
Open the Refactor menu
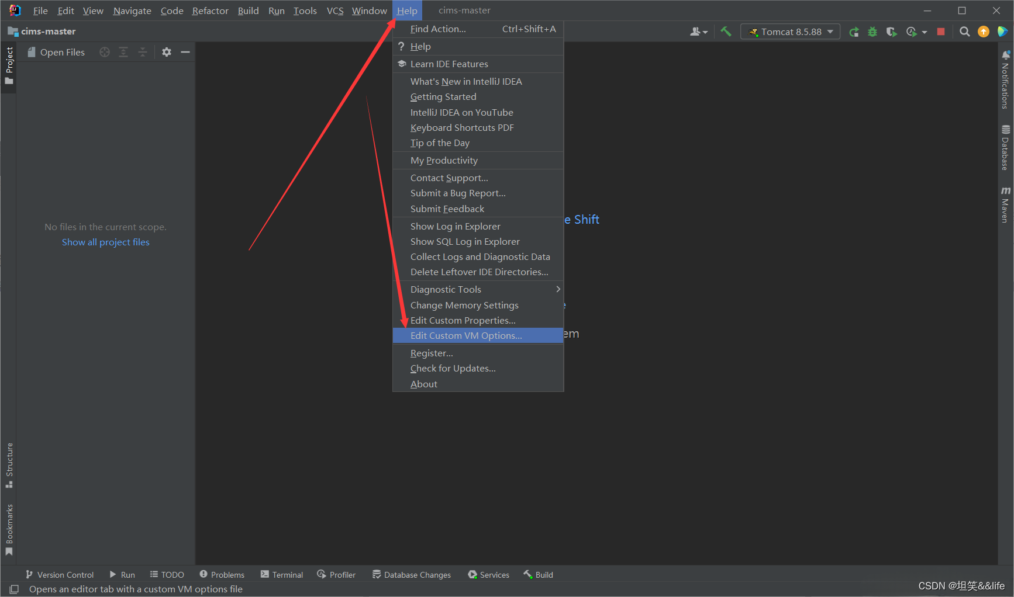(x=210, y=11)
